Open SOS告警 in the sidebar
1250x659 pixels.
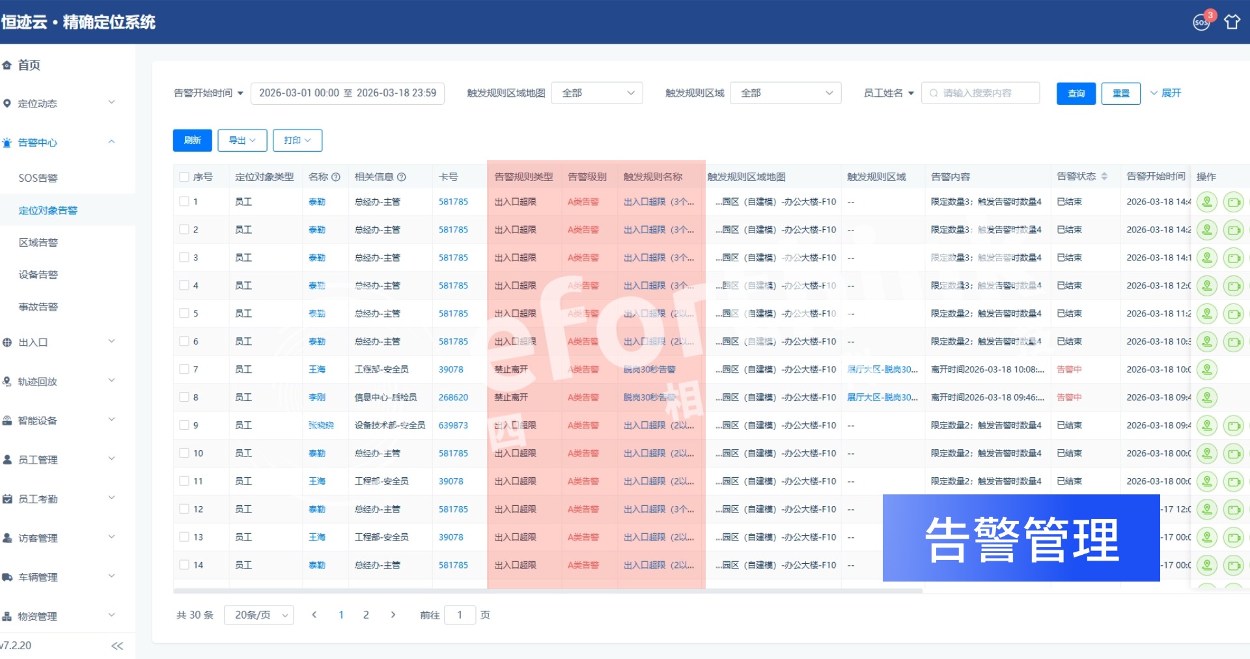tap(38, 178)
